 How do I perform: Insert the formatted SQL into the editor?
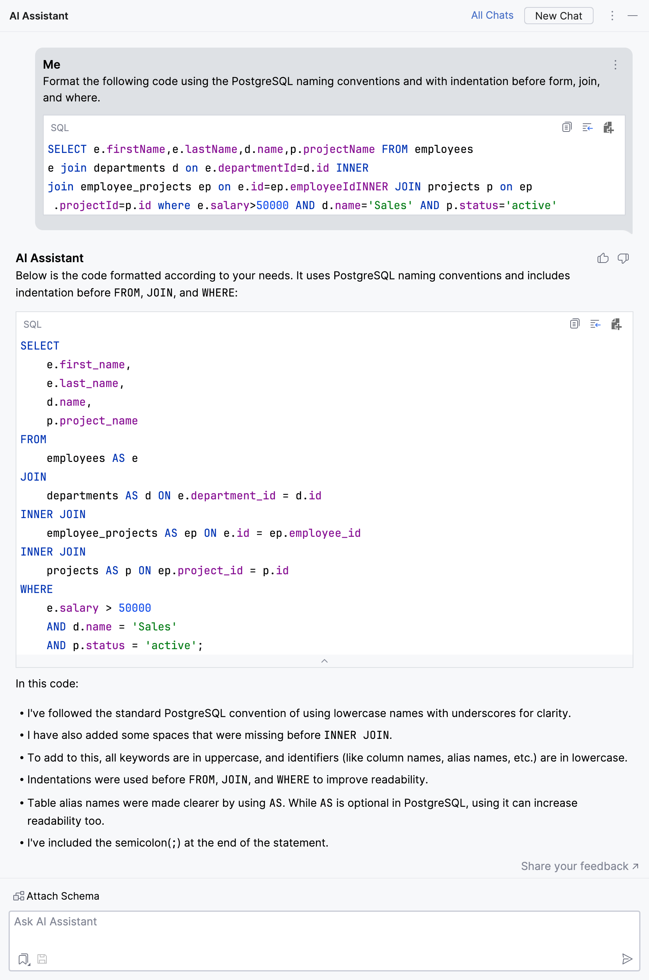(x=595, y=324)
